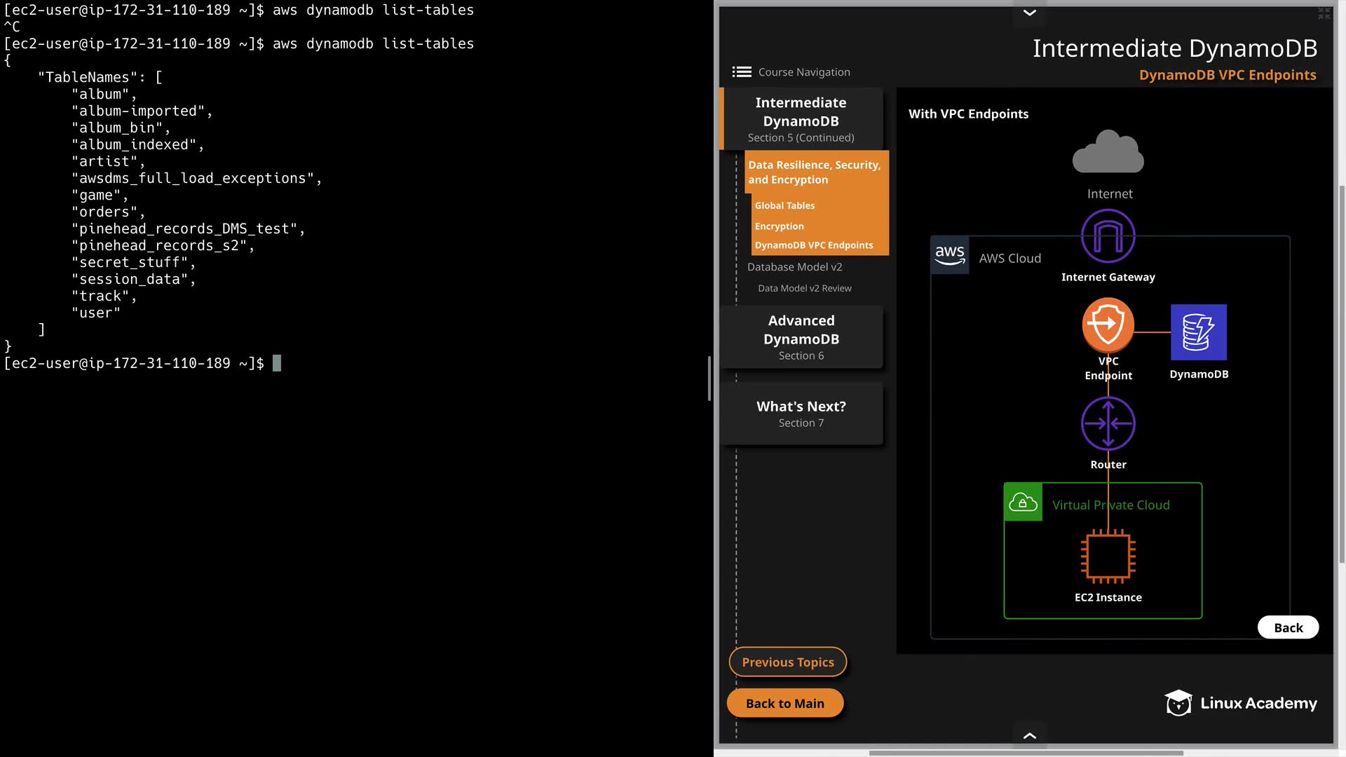Click the green Virtual Private Cloud icon
The width and height of the screenshot is (1346, 757).
[x=1023, y=503]
